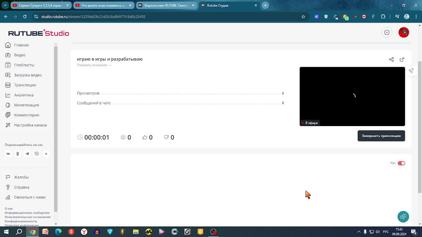Open Windows Start menu on taskbar
The image size is (422, 237).
point(6,232)
